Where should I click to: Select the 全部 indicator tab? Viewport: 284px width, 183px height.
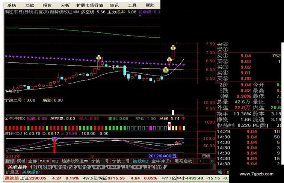coord(33,161)
